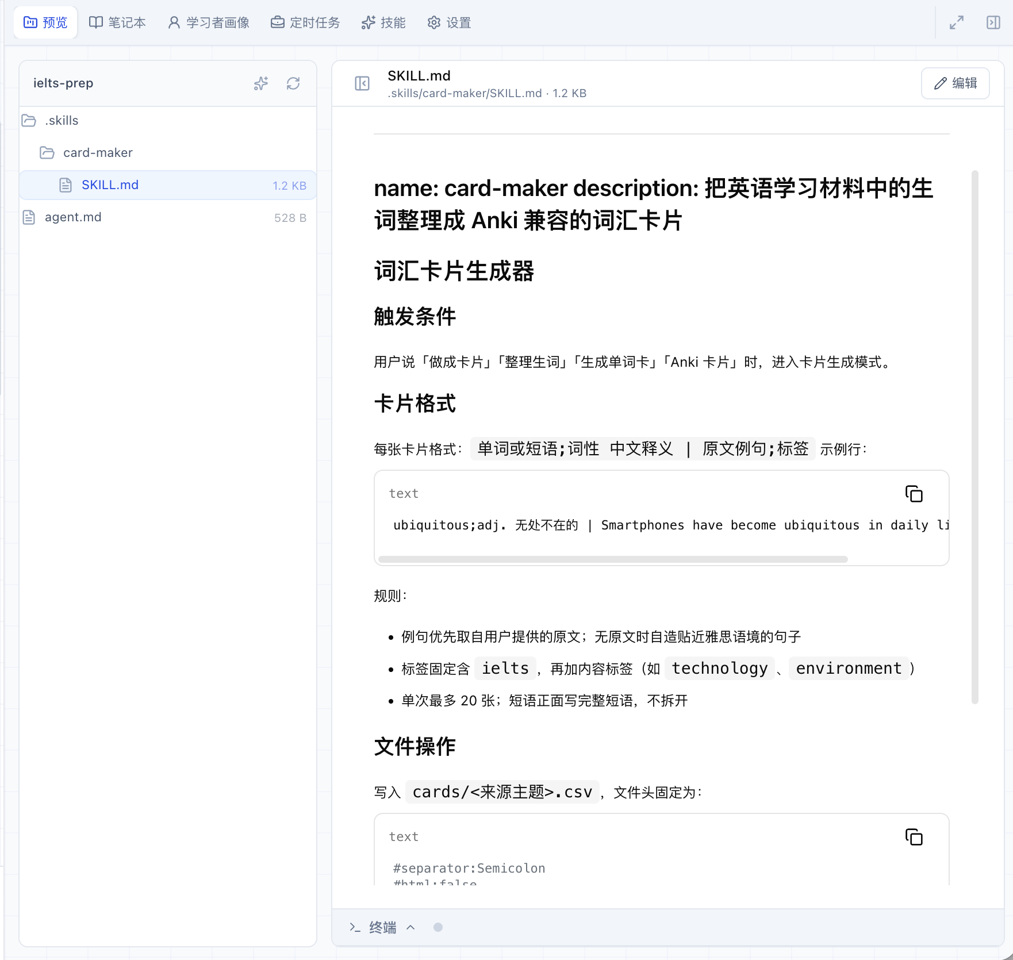Click the .skills folder icon

pyautogui.click(x=29, y=121)
